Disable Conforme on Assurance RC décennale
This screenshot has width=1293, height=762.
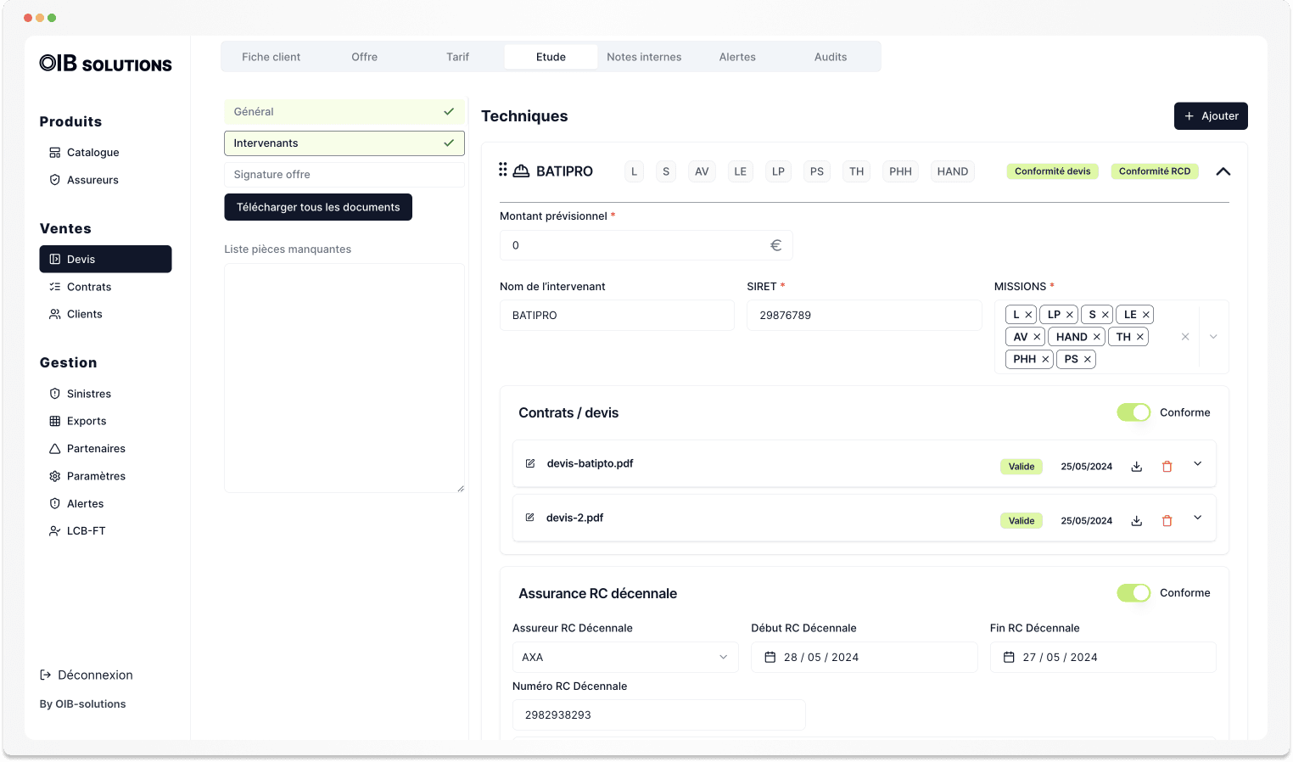click(x=1133, y=593)
